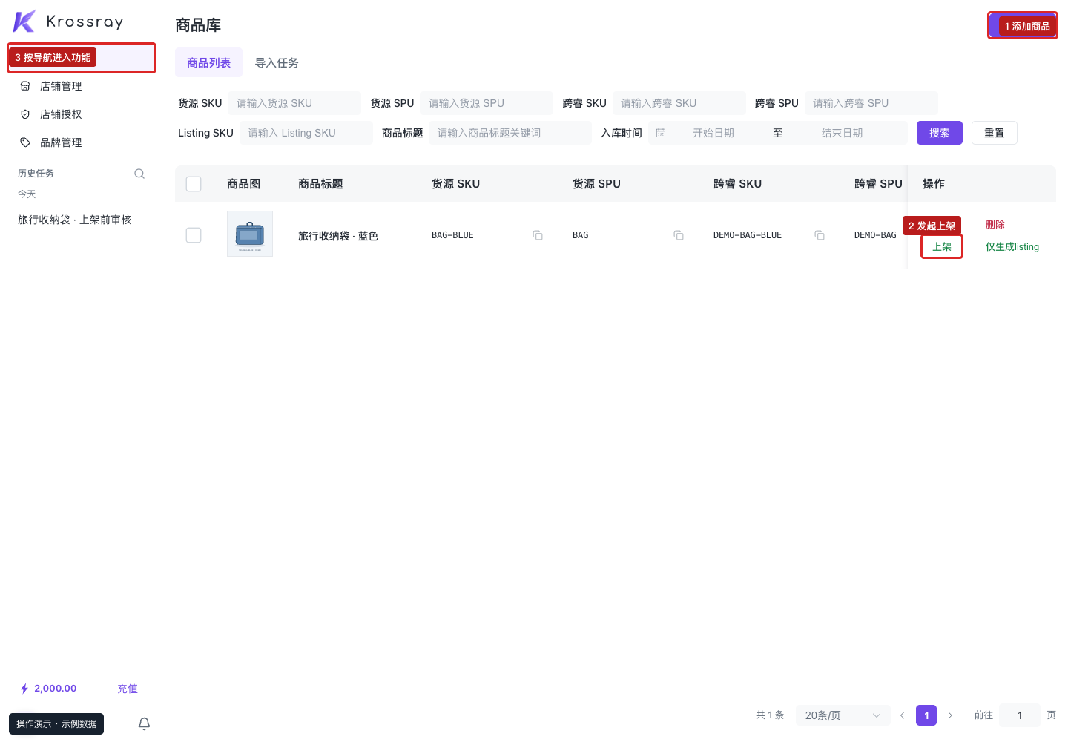Click 结束日期 end date field
Screen dimensions: 1068x742
(843, 133)
